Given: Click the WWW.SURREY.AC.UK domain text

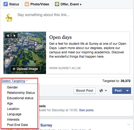Looking at the screenshot, I should click(x=65, y=68).
